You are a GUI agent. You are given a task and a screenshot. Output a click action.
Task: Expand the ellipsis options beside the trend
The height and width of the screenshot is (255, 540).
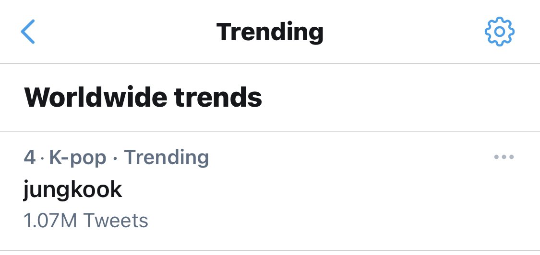coord(504,157)
